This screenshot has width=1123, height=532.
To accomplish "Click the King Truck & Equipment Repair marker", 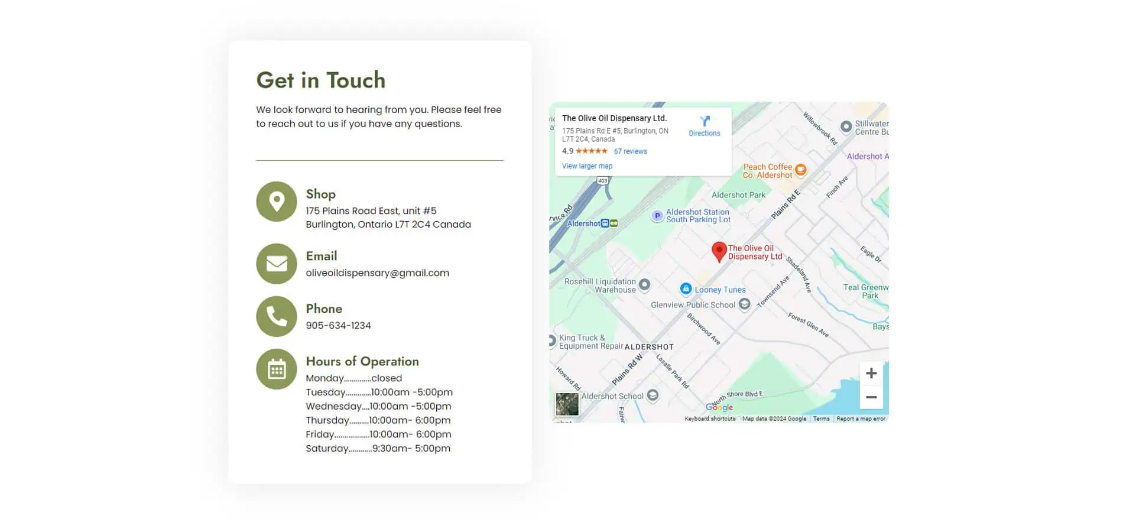I will tap(552, 340).
